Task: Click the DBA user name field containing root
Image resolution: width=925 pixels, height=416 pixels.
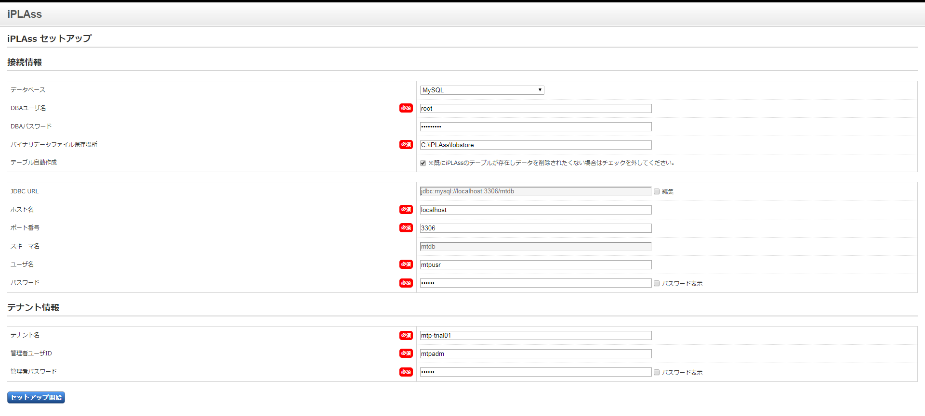Action: tap(536, 109)
